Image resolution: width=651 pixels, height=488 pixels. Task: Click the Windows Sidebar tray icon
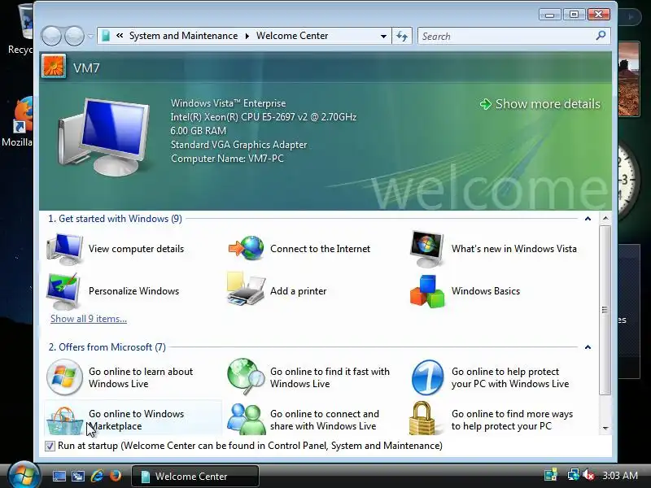pyautogui.click(x=551, y=475)
